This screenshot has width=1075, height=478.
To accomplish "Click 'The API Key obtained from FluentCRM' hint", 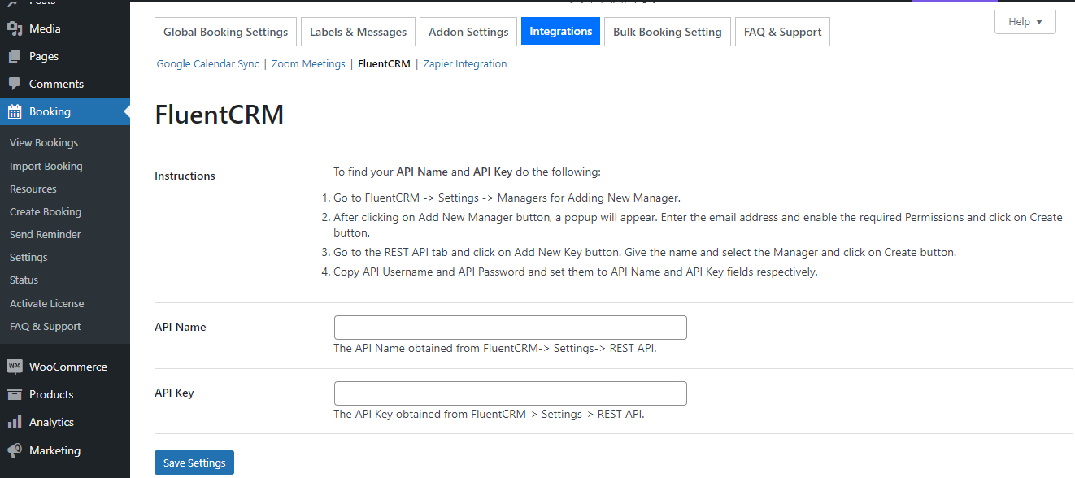I will tap(490, 414).
